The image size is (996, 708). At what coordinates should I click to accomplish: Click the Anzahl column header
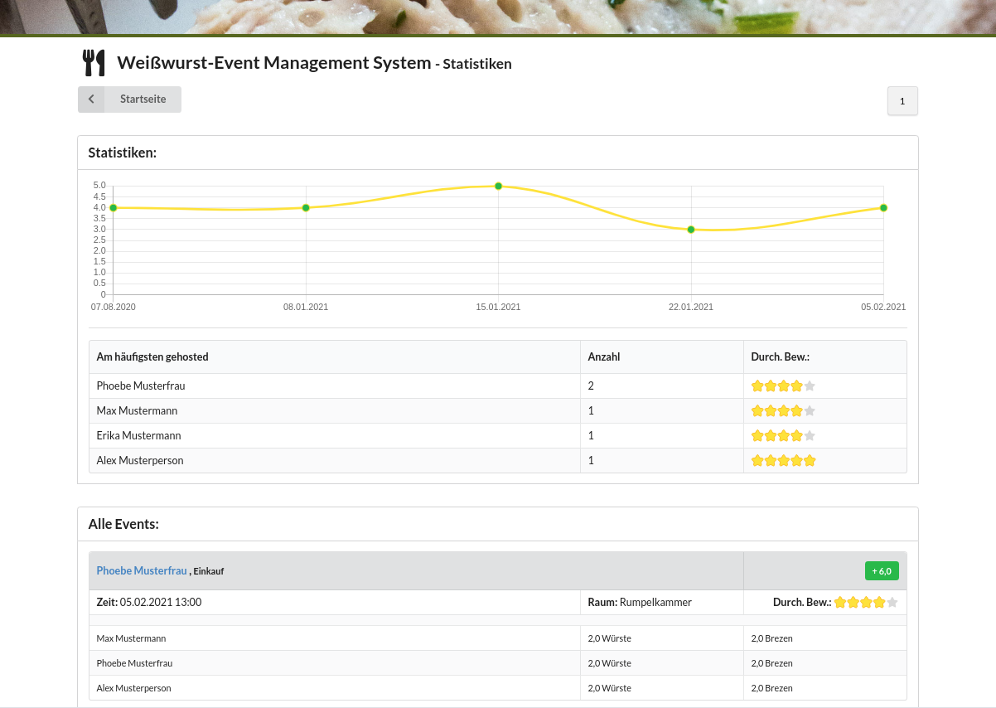pyautogui.click(x=604, y=356)
